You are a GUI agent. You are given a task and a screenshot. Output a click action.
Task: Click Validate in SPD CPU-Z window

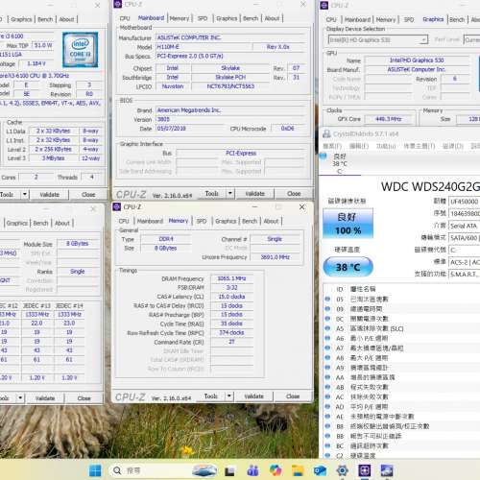(45, 398)
